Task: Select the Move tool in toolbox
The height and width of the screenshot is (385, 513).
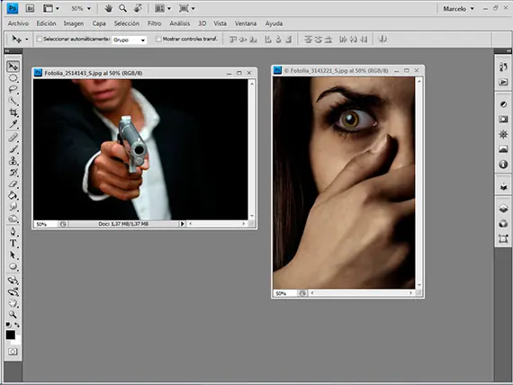Action: pos(13,67)
